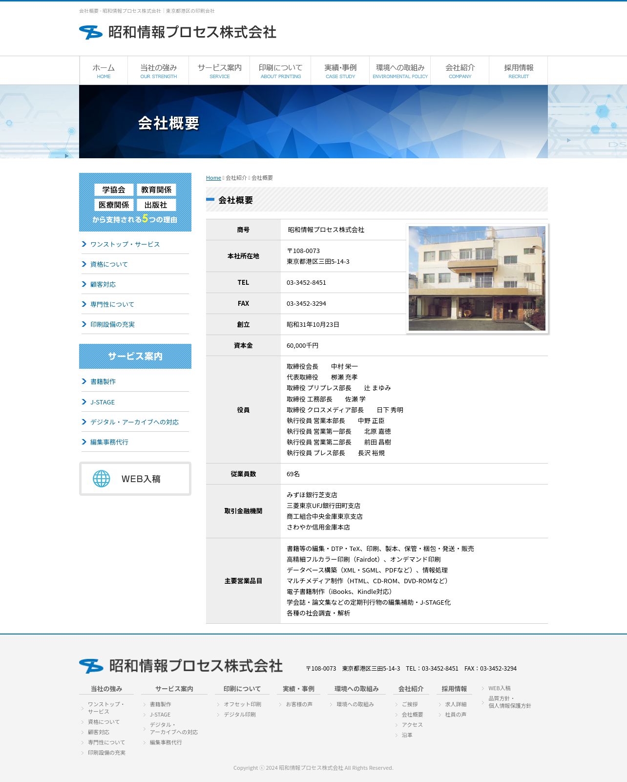Image resolution: width=627 pixels, height=782 pixels.
Task: Open ワンストップ・サービス sidebar link
Action: (x=125, y=244)
